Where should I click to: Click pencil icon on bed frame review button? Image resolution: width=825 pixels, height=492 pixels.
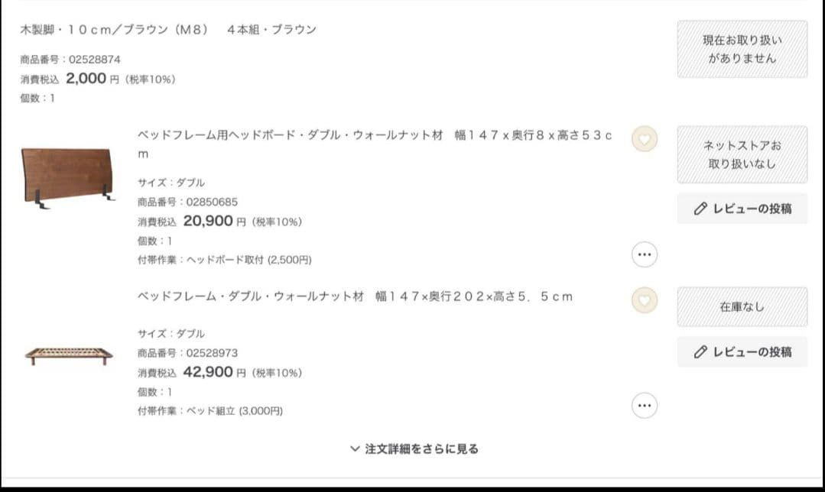(x=700, y=352)
